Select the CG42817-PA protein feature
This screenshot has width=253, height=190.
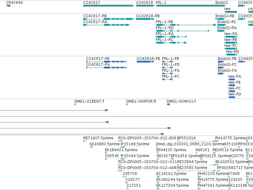(x=106, y=68)
